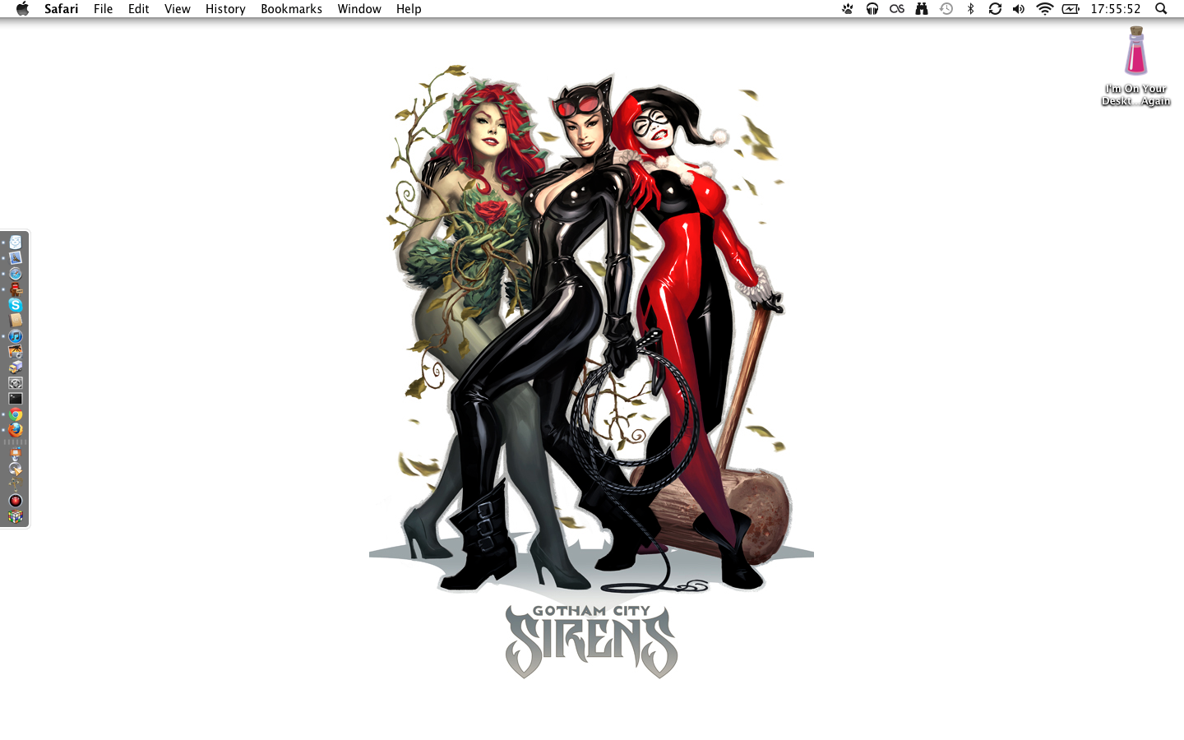Launch iTunes from the dock
The image size is (1184, 740).
coord(15,336)
